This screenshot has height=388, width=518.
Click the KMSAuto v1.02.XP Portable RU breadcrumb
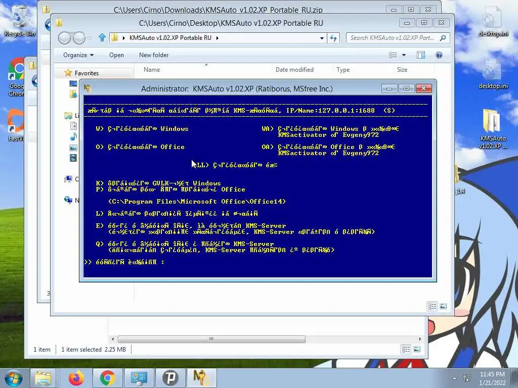tap(170, 38)
